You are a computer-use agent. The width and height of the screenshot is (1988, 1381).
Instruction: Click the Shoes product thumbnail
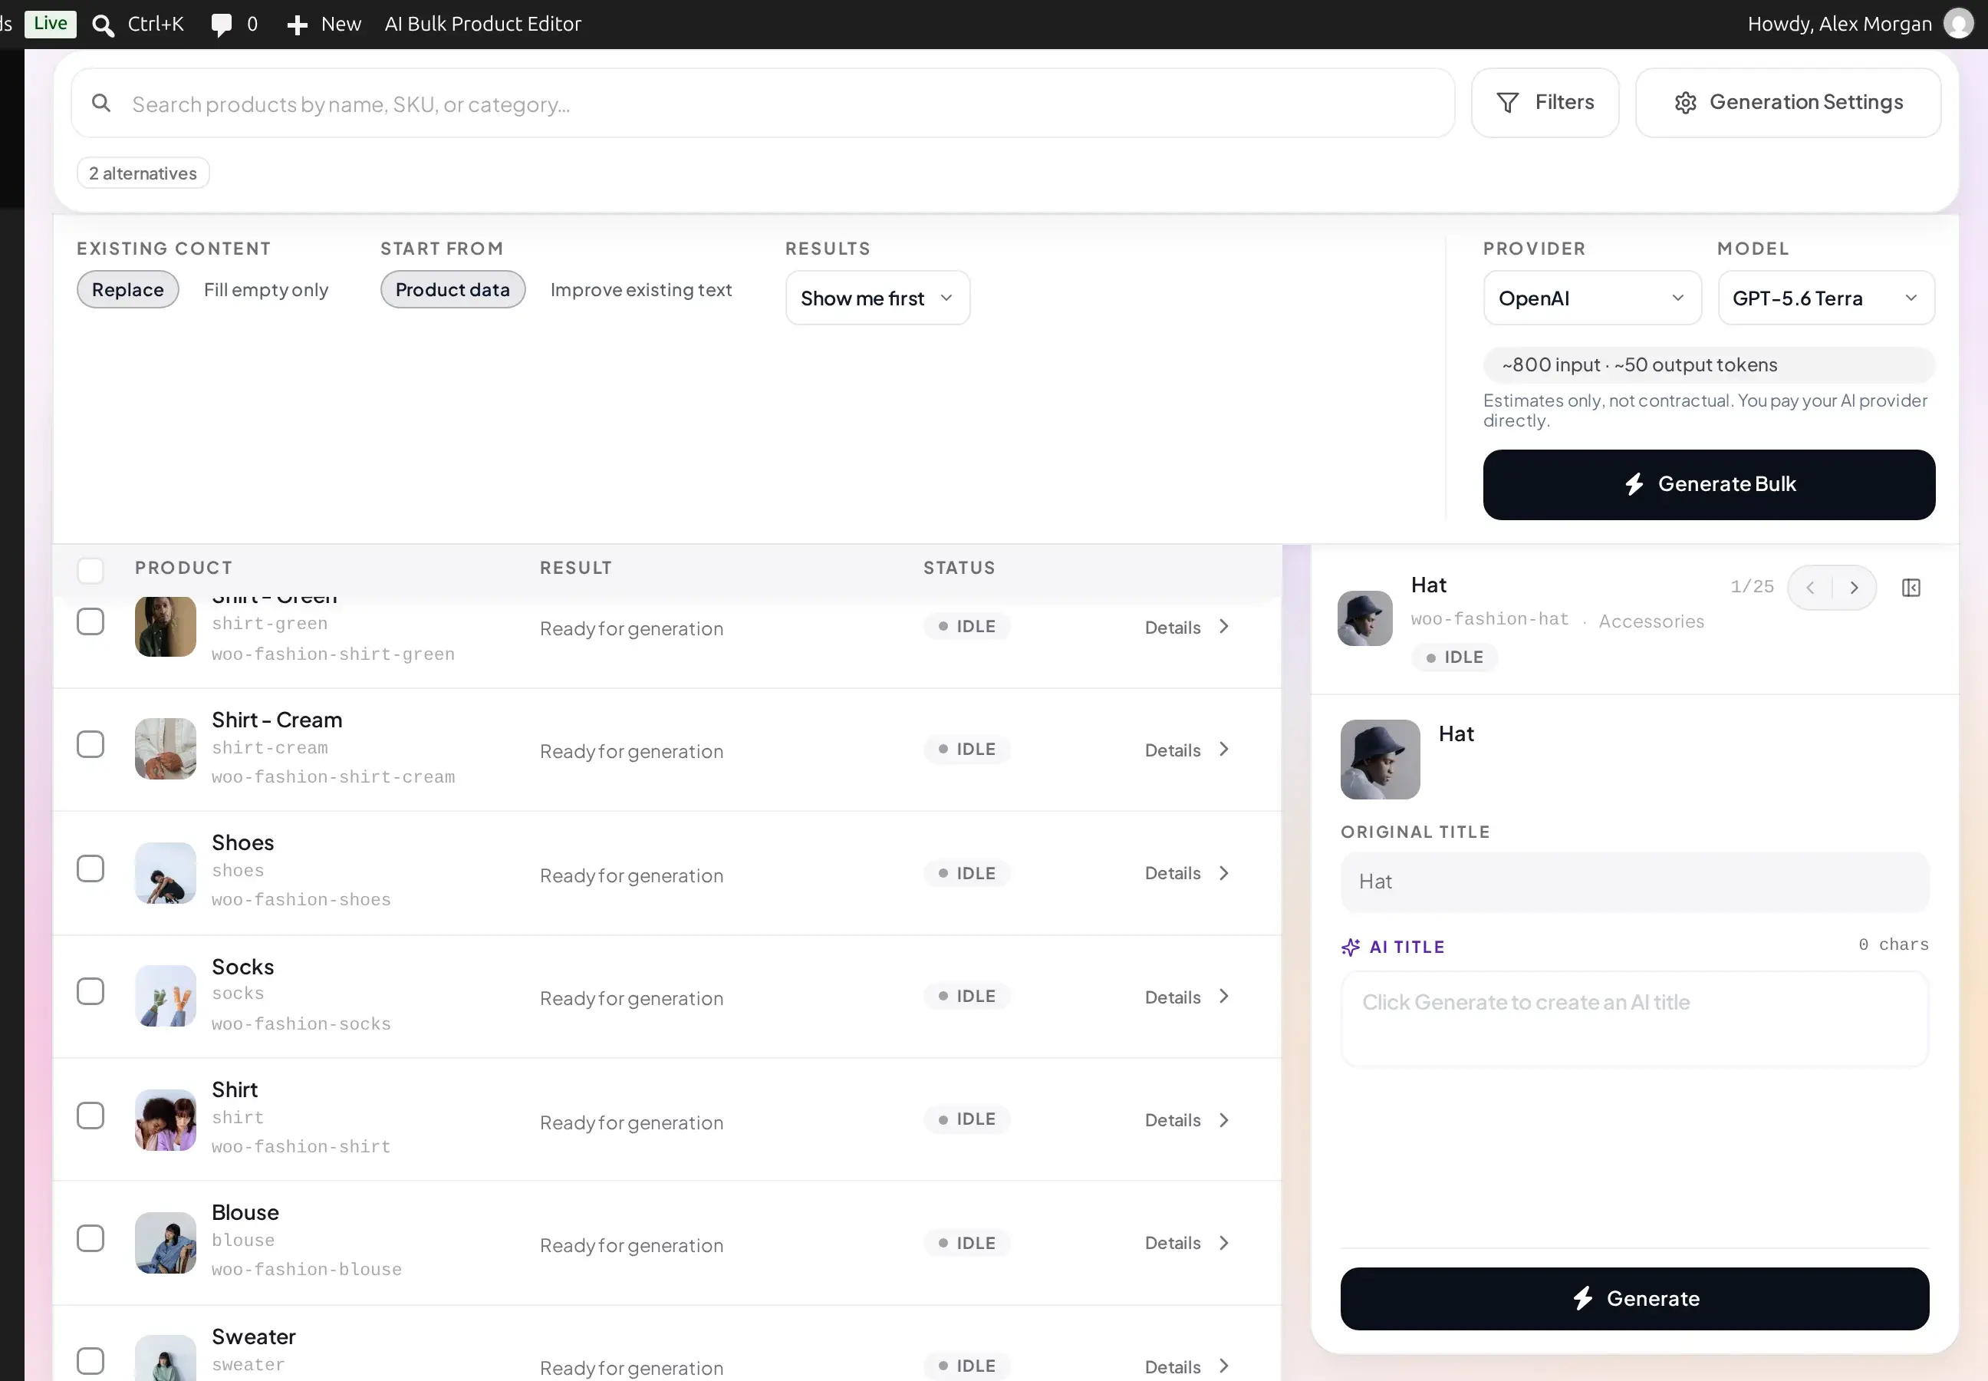point(165,872)
